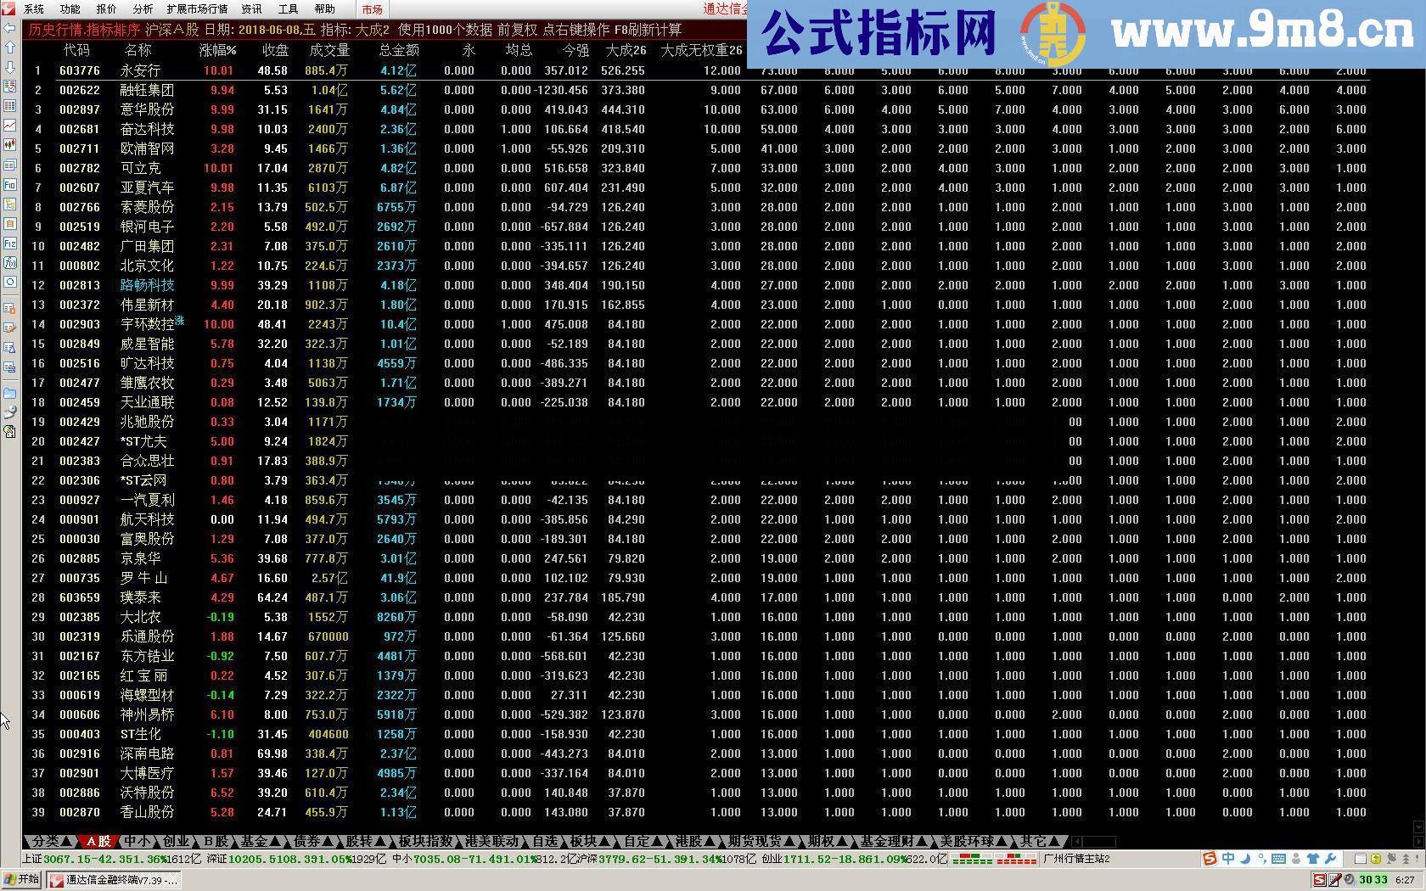Click the tree structure sidebar icon
The width and height of the screenshot is (1426, 891).
click(10, 204)
